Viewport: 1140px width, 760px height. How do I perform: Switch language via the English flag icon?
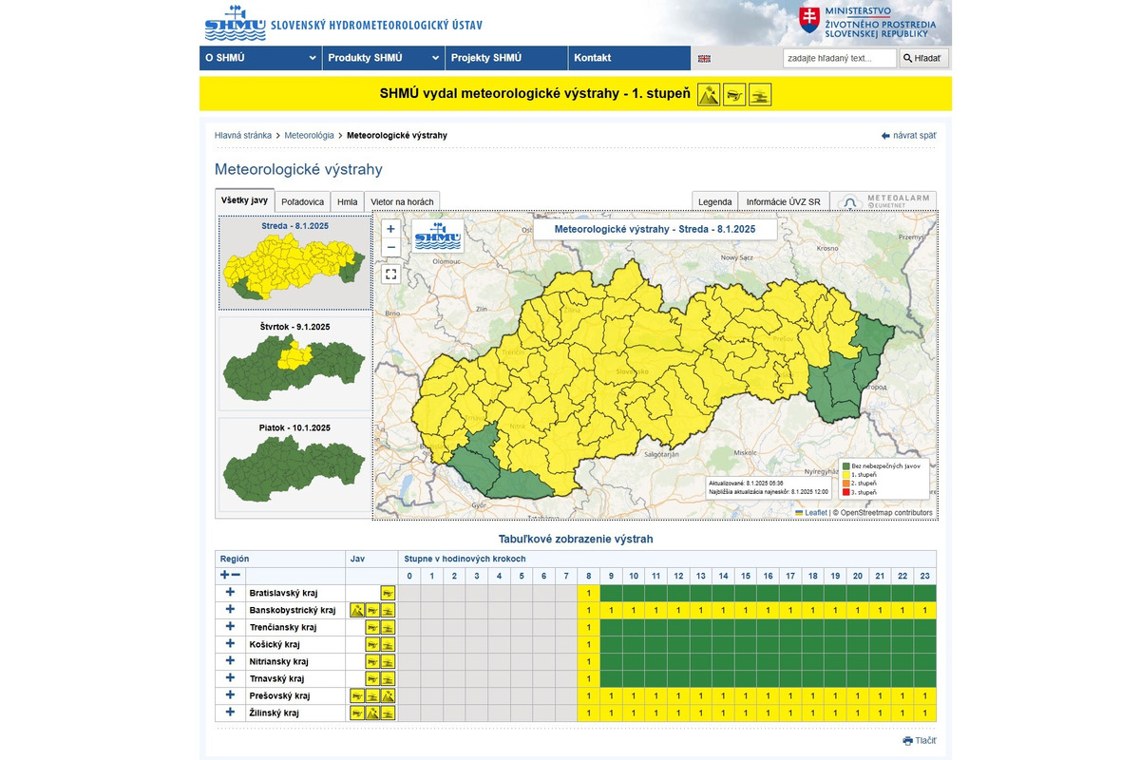[704, 58]
